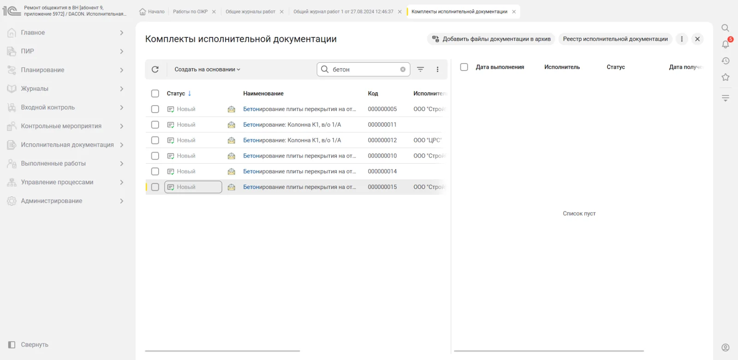Check the row with code 000000012

(x=155, y=141)
